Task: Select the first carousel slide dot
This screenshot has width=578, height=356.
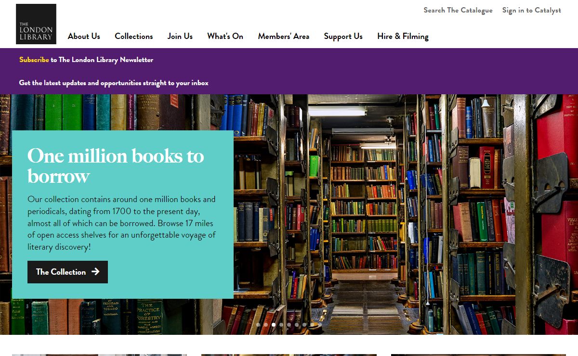Action: click(x=258, y=325)
